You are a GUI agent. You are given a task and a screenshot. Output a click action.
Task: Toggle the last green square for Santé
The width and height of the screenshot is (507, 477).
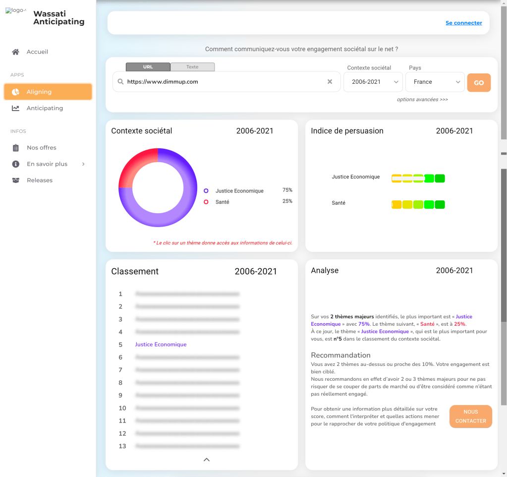click(439, 204)
